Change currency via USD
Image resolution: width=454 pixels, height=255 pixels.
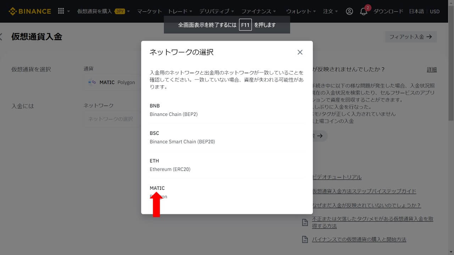click(x=435, y=11)
